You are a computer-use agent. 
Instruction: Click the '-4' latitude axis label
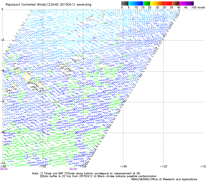pos(2,70)
